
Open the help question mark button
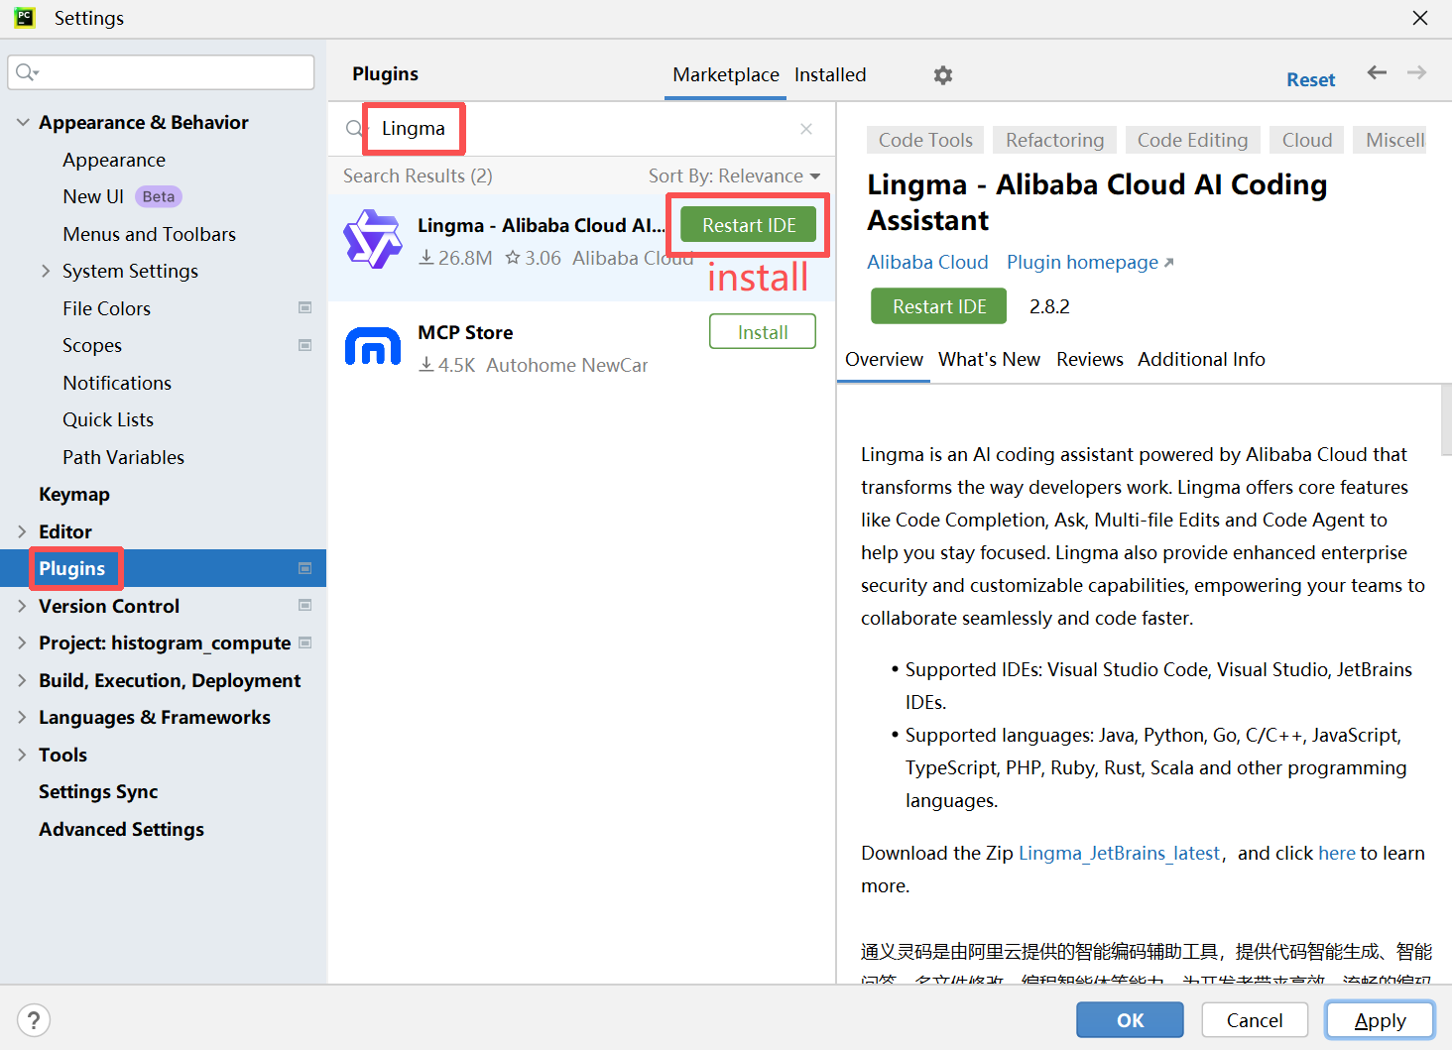[x=34, y=1020]
